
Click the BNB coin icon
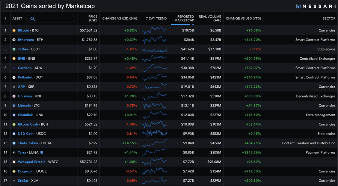pyautogui.click(x=14, y=58)
